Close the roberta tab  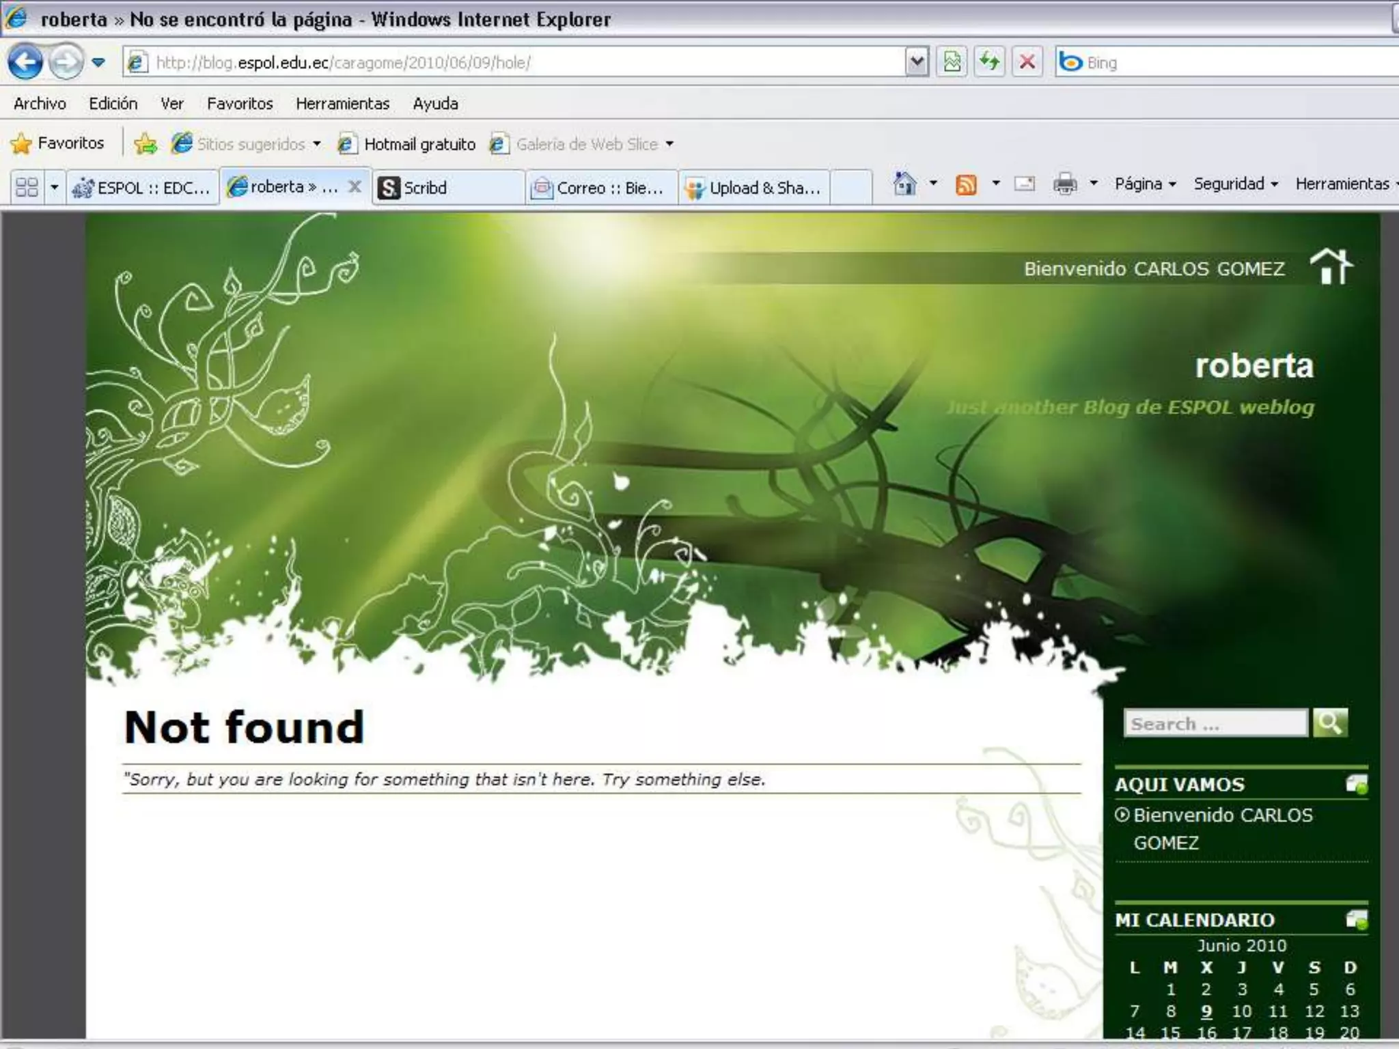coord(355,186)
